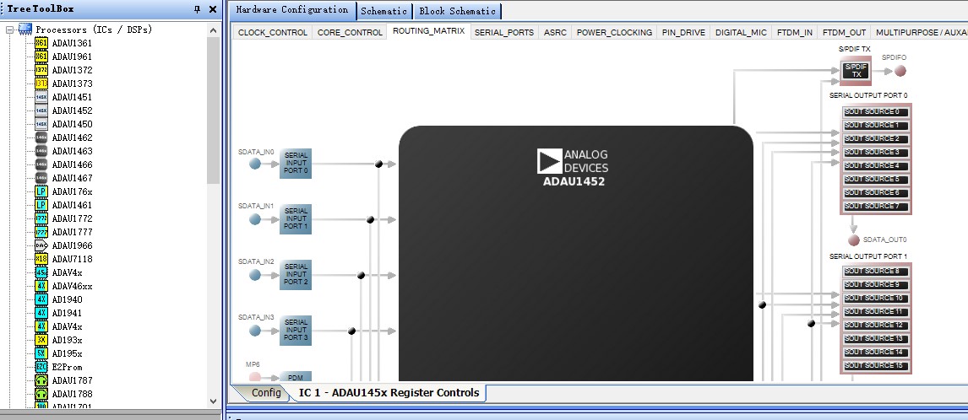Image resolution: width=968 pixels, height=420 pixels.
Task: Switch to the Block Schematic tab
Action: pos(458,11)
